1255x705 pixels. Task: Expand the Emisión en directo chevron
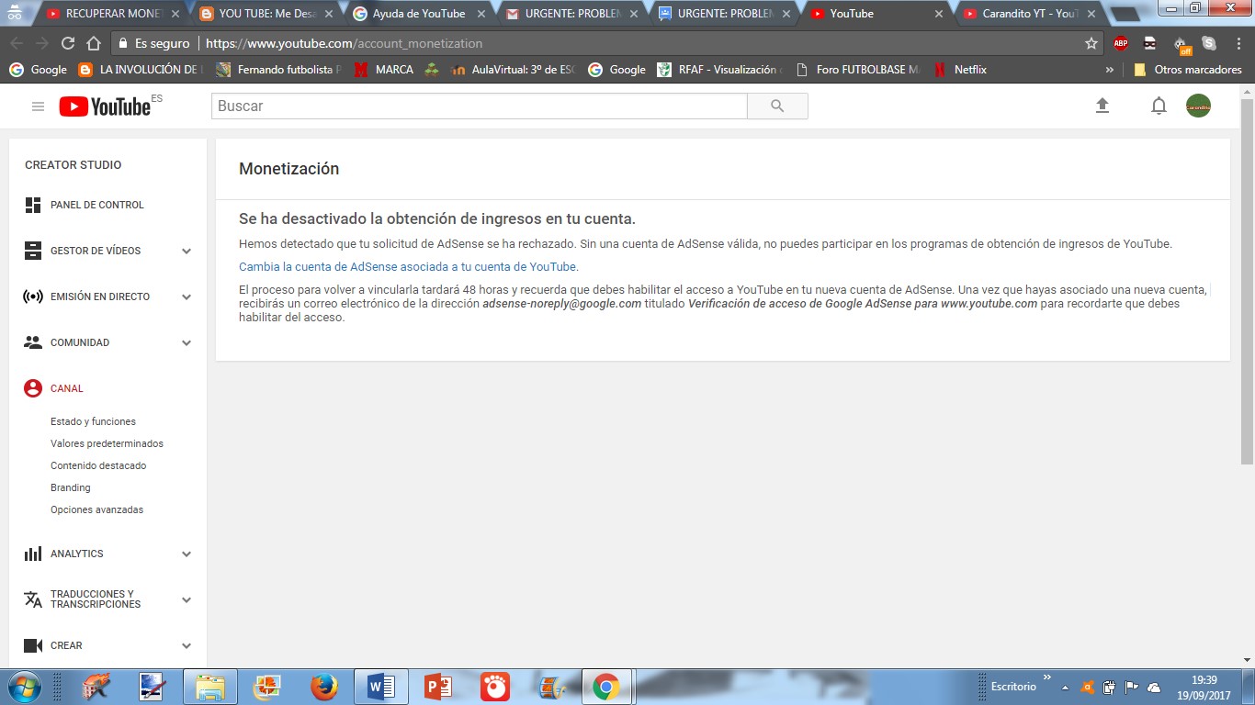click(x=187, y=297)
